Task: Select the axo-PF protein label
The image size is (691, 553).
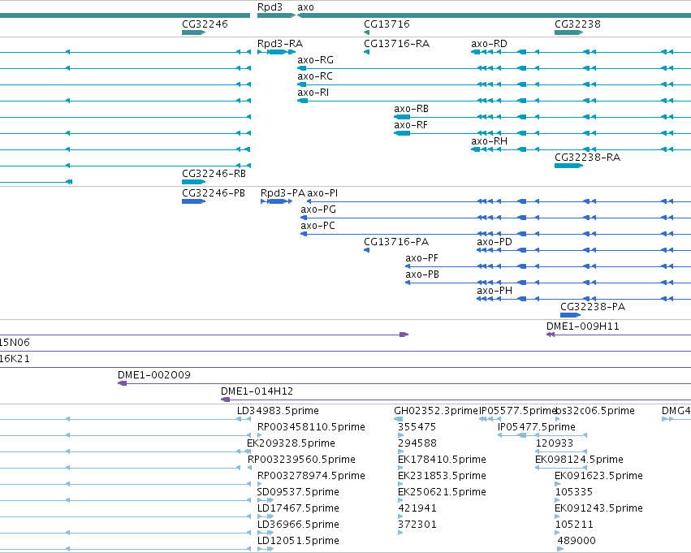Action: (x=421, y=258)
